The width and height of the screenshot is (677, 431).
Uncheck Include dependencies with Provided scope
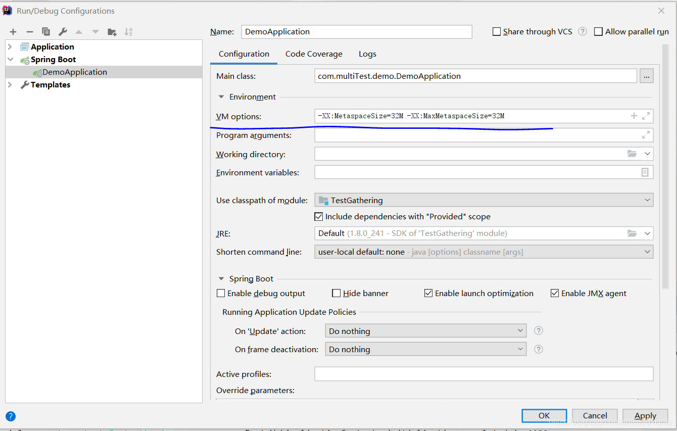click(x=319, y=216)
